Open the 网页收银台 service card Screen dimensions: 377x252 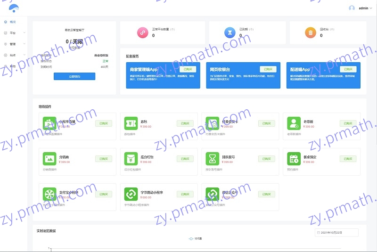point(243,75)
